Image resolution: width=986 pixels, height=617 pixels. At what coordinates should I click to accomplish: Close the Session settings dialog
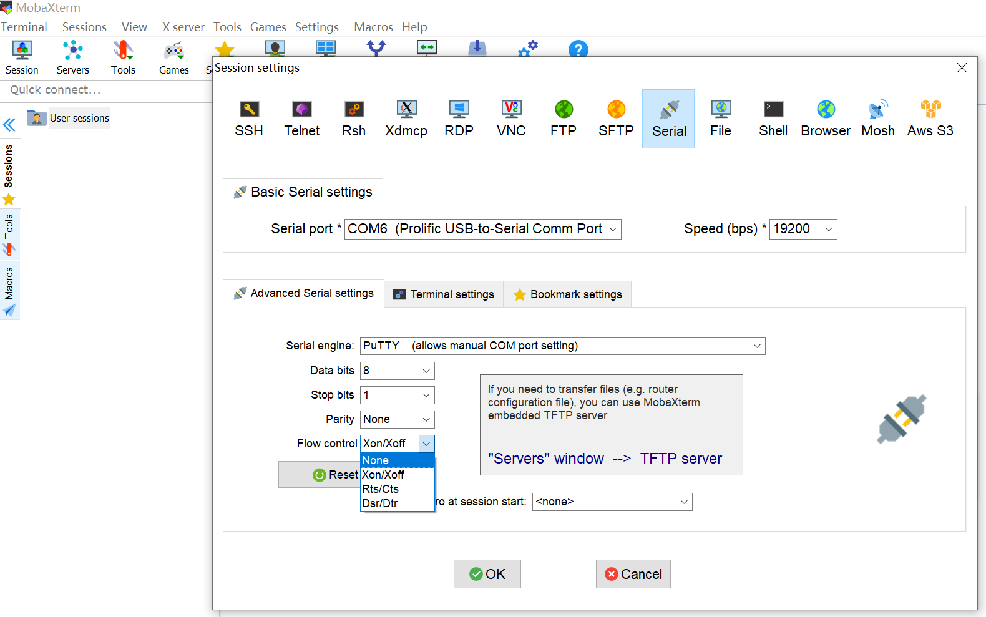962,67
